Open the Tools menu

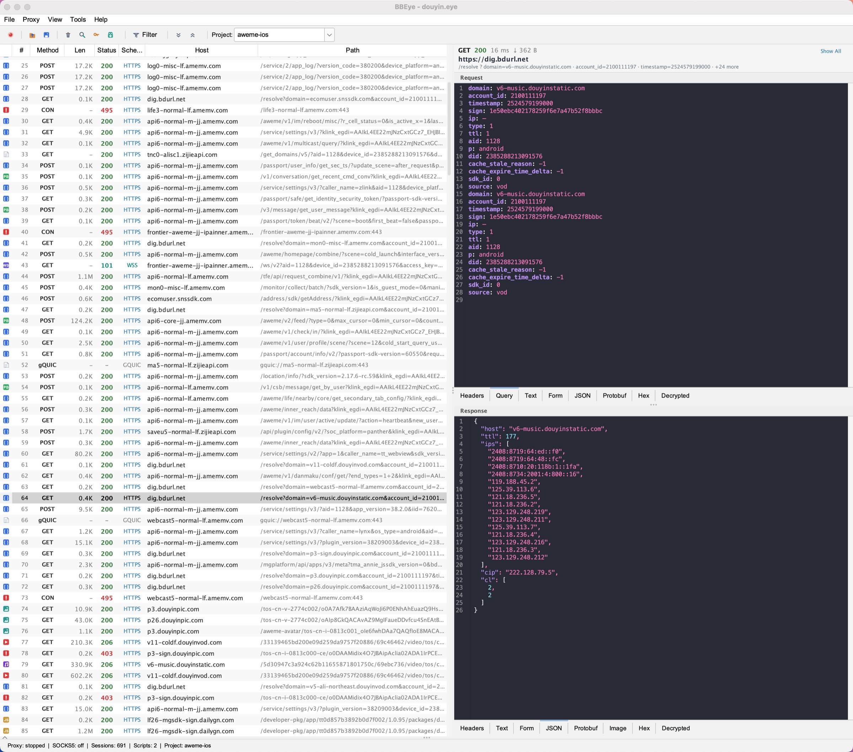click(x=77, y=20)
